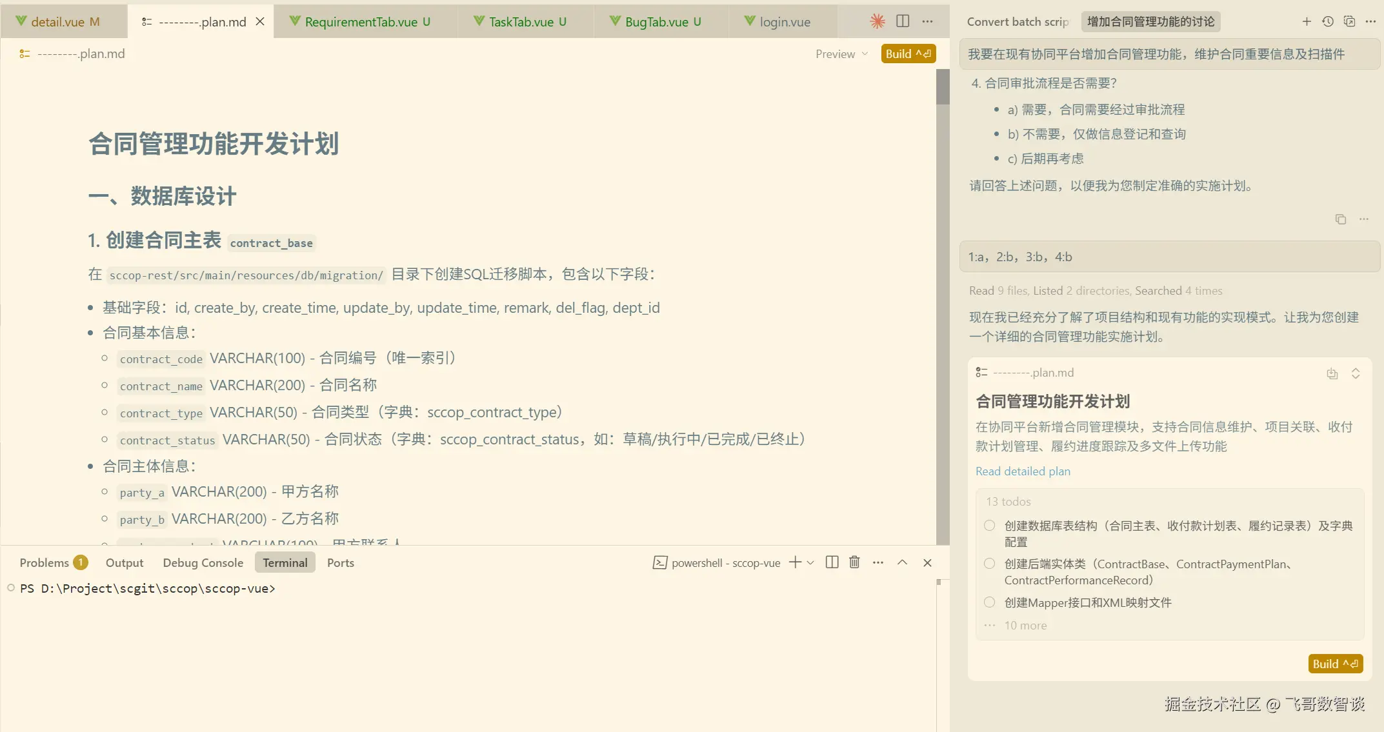This screenshot has width=1384, height=732.
Task: Kill terminal using trash icon
Action: tap(854, 562)
